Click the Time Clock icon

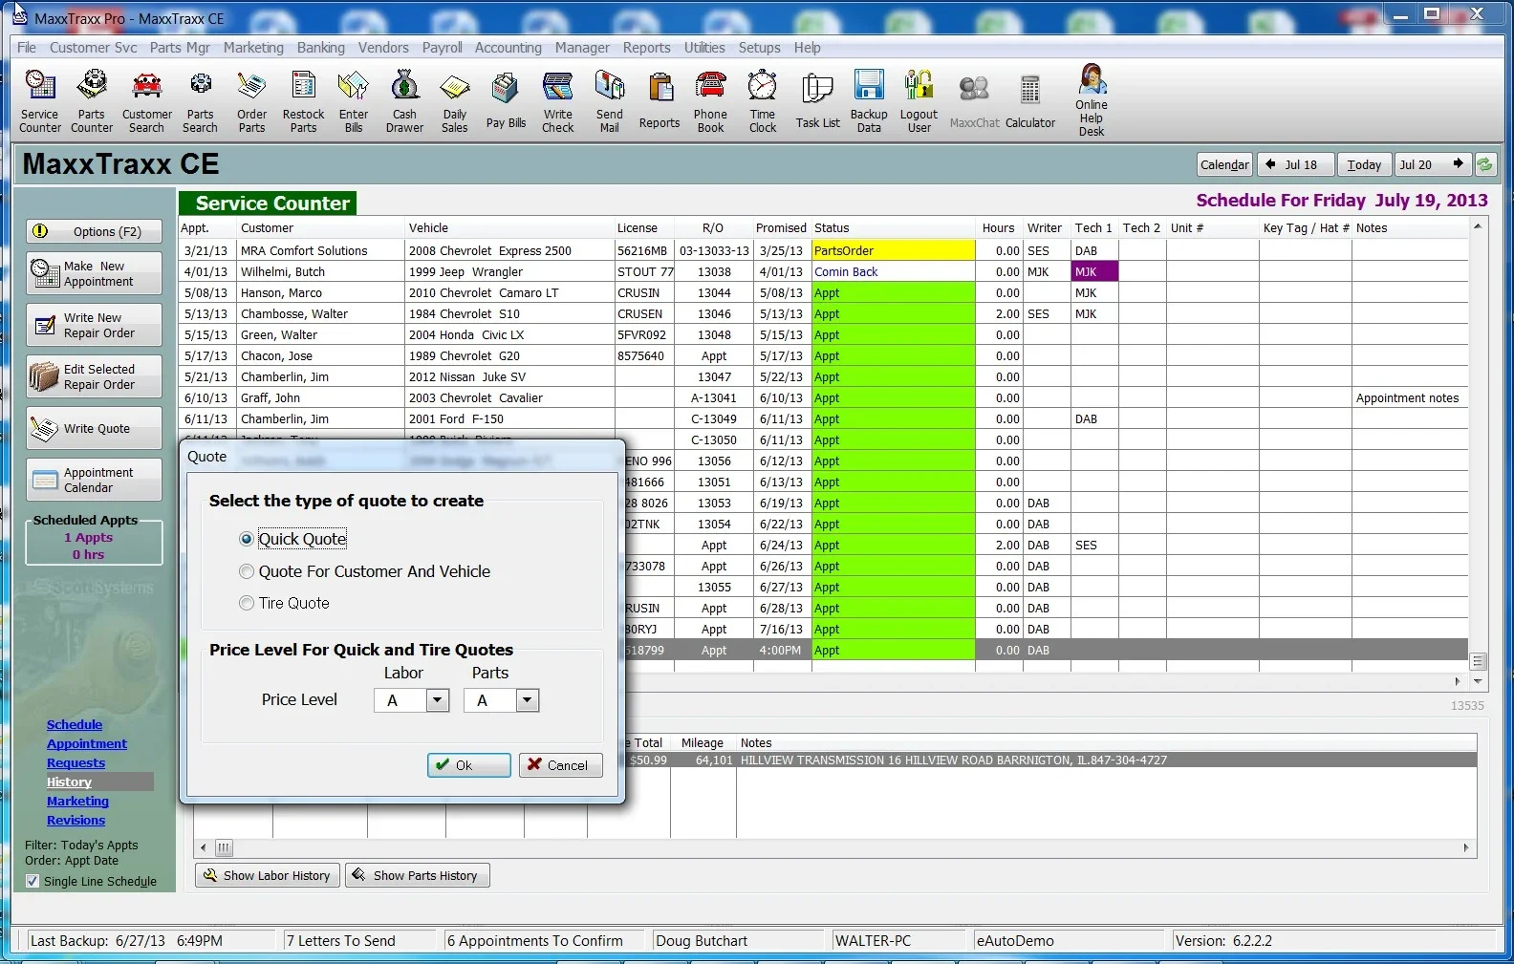click(x=762, y=100)
